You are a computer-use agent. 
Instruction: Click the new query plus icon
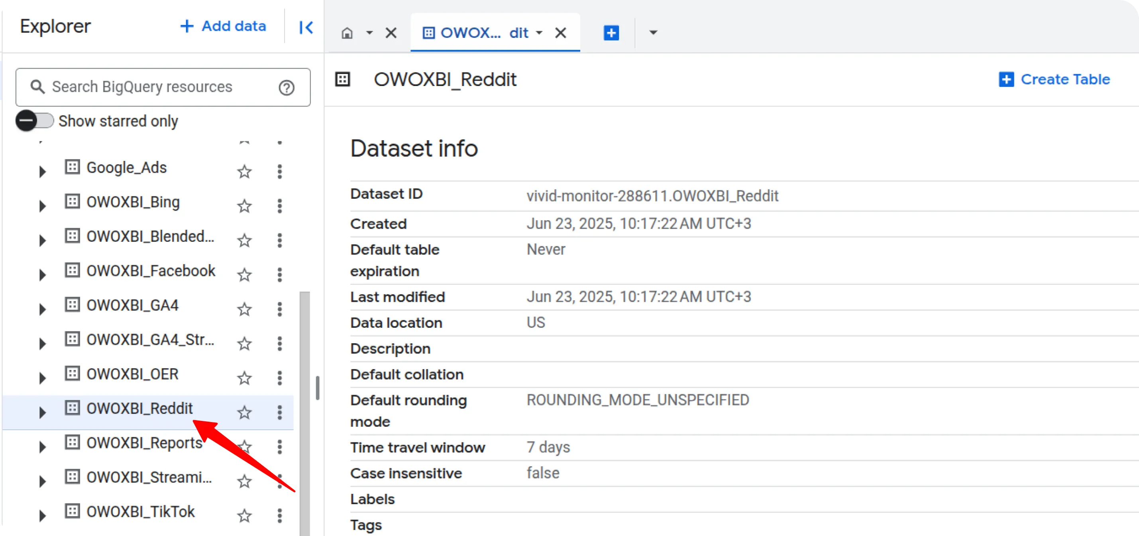[x=611, y=33]
